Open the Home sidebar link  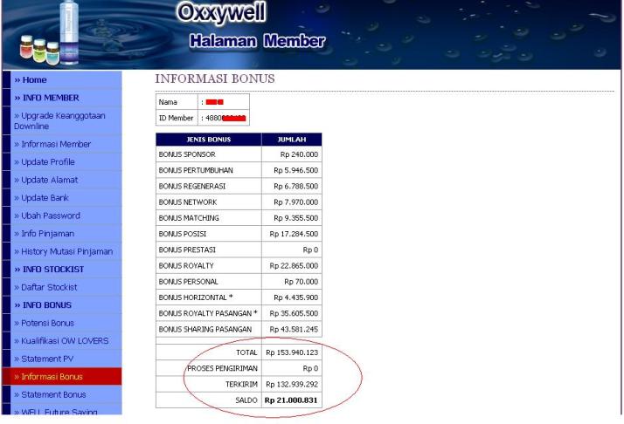[31, 80]
